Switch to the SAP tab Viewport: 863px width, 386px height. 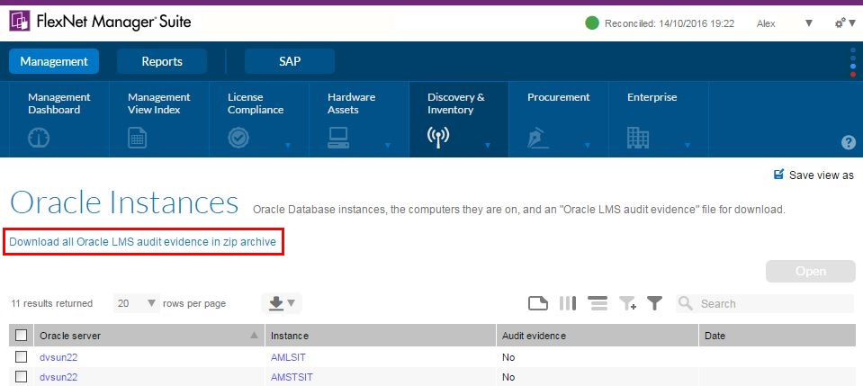click(290, 61)
